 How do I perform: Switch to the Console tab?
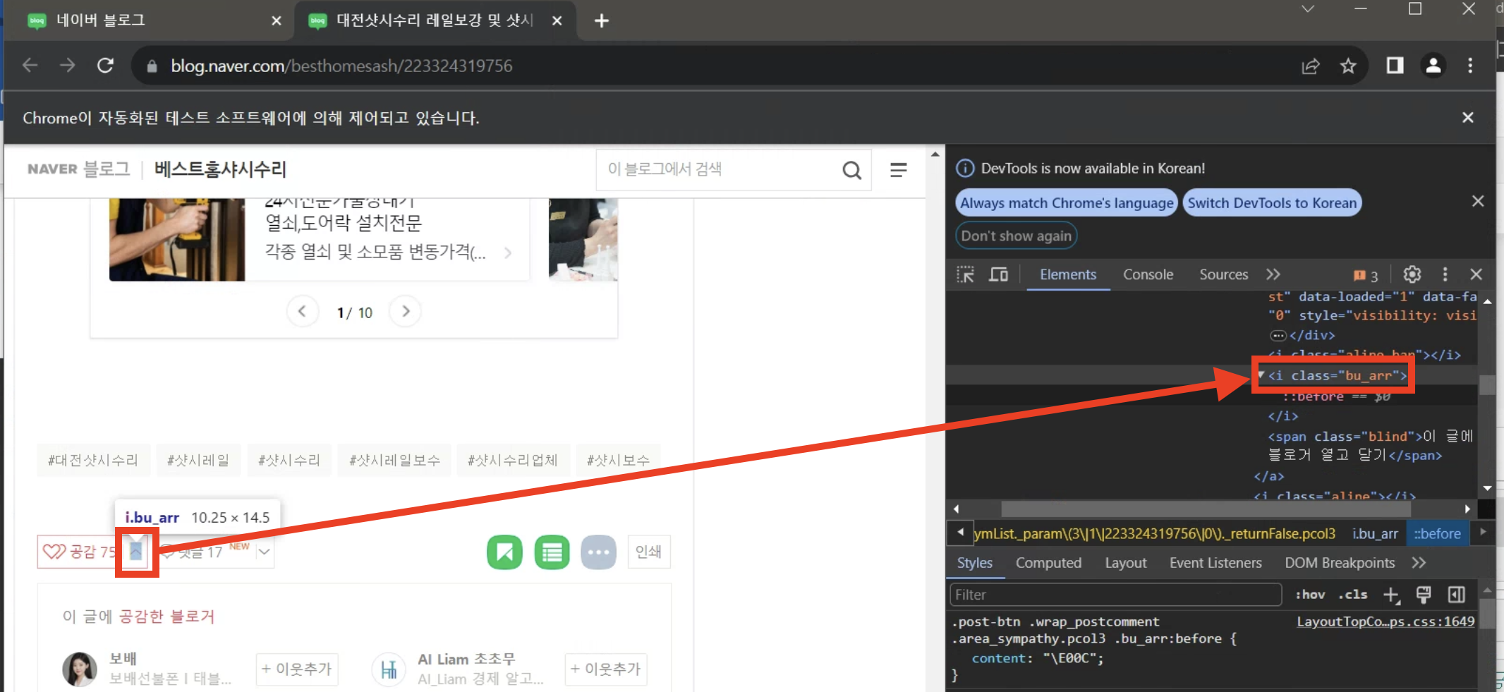[1148, 274]
